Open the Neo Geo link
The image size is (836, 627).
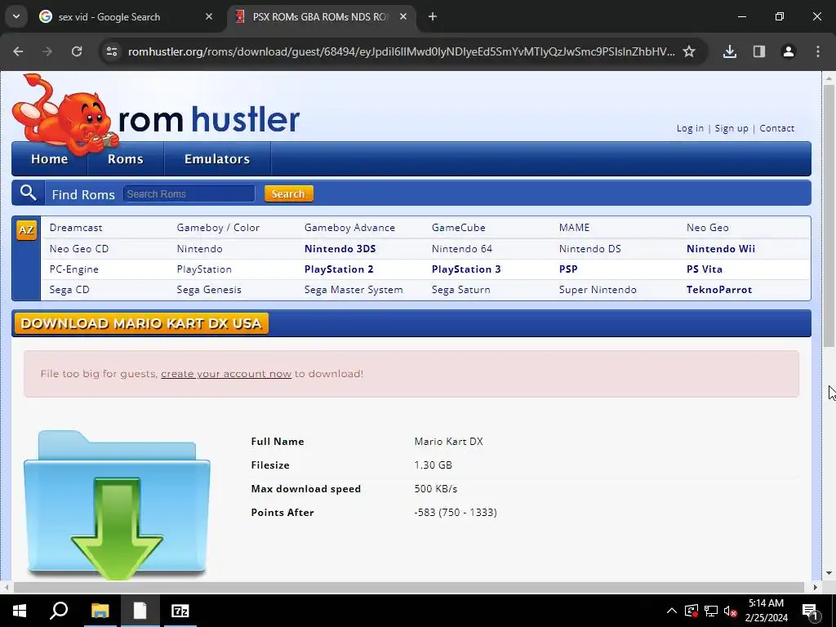708,228
